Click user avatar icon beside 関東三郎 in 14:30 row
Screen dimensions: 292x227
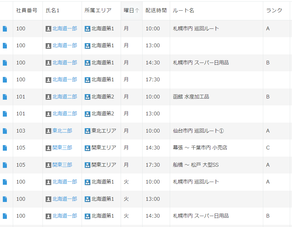pyautogui.click(x=48, y=148)
